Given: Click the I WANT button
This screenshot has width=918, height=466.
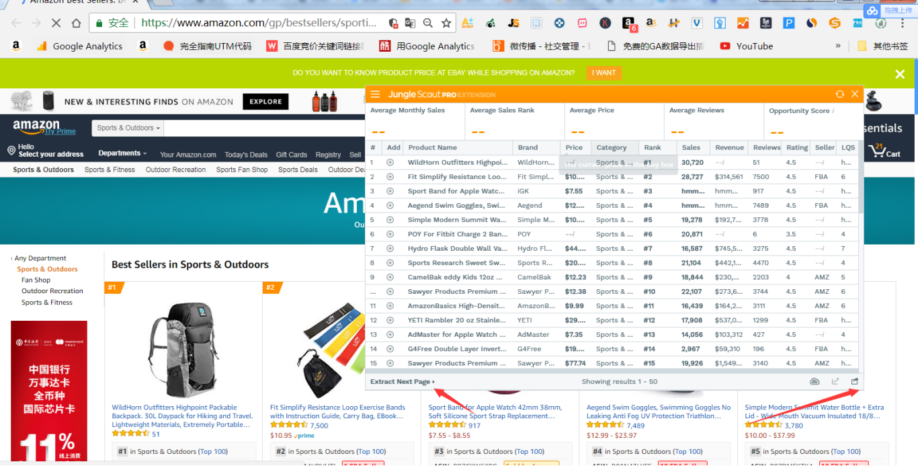Looking at the screenshot, I should click(x=603, y=73).
